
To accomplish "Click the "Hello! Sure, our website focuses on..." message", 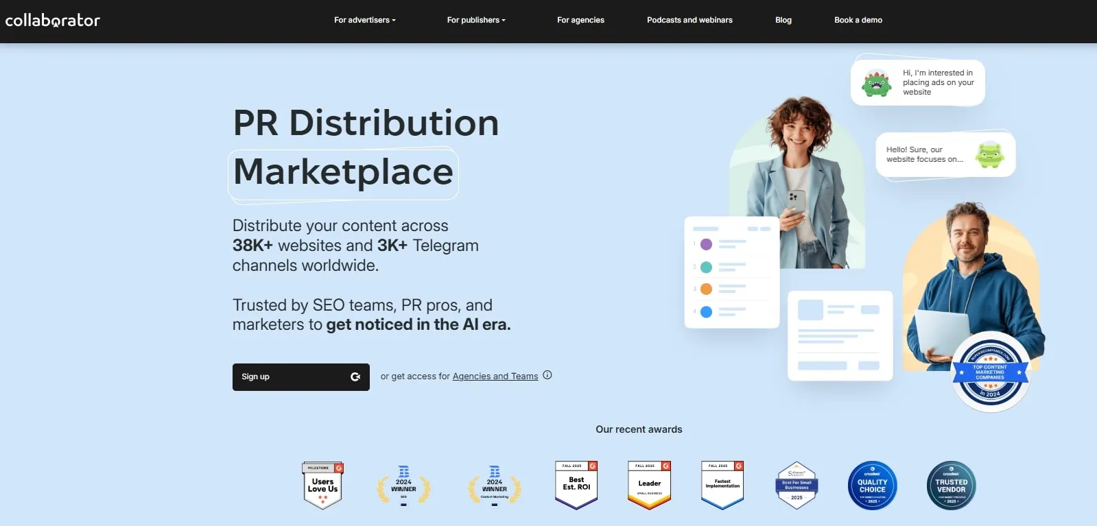I will point(924,154).
